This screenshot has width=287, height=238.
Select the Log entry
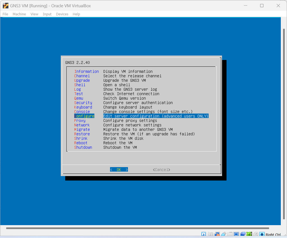(x=115, y=89)
